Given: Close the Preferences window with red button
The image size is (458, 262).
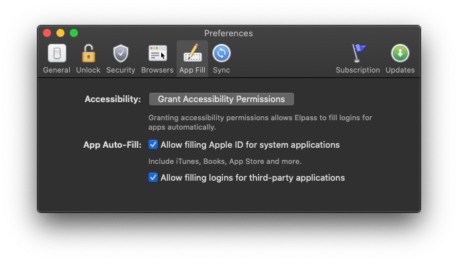Looking at the screenshot, I should (x=47, y=33).
